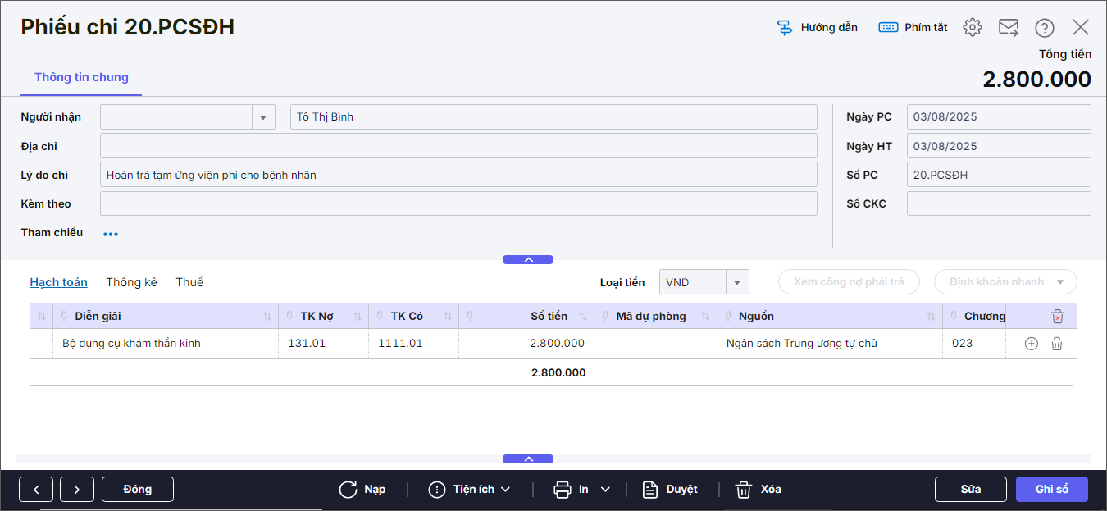This screenshot has height=511, width=1107.
Task: Go to next voucher arrow
Action: (x=77, y=490)
